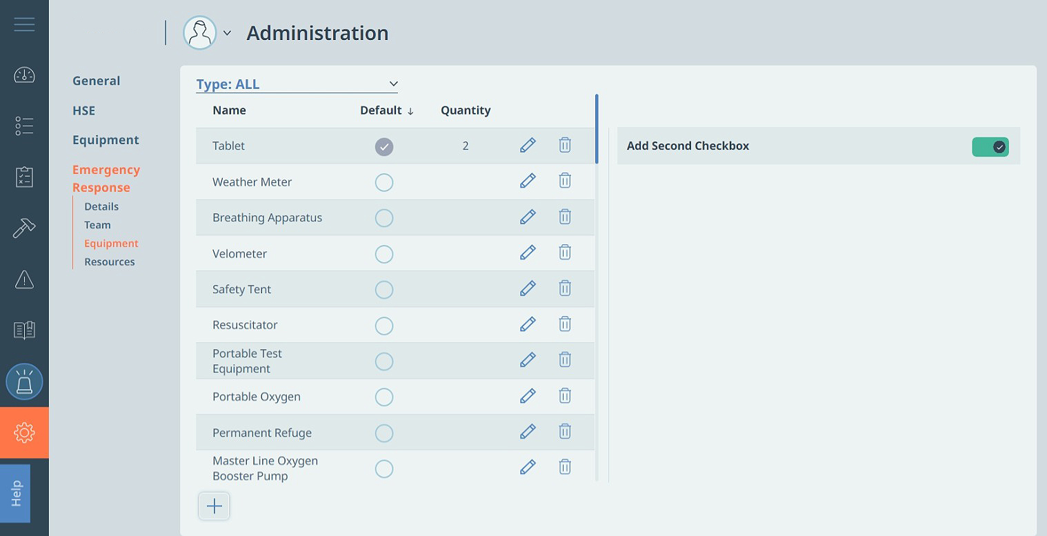This screenshot has width=1047, height=536.
Task: Set Breathing Apparatus as default
Action: click(x=384, y=218)
